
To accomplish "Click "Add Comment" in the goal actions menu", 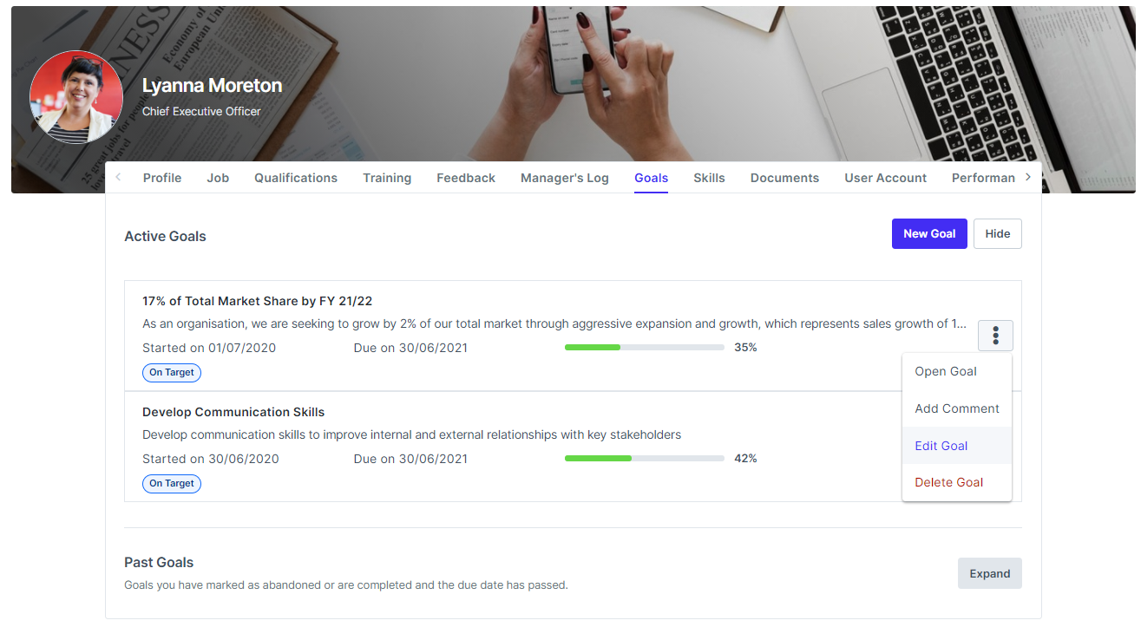I will click(957, 408).
